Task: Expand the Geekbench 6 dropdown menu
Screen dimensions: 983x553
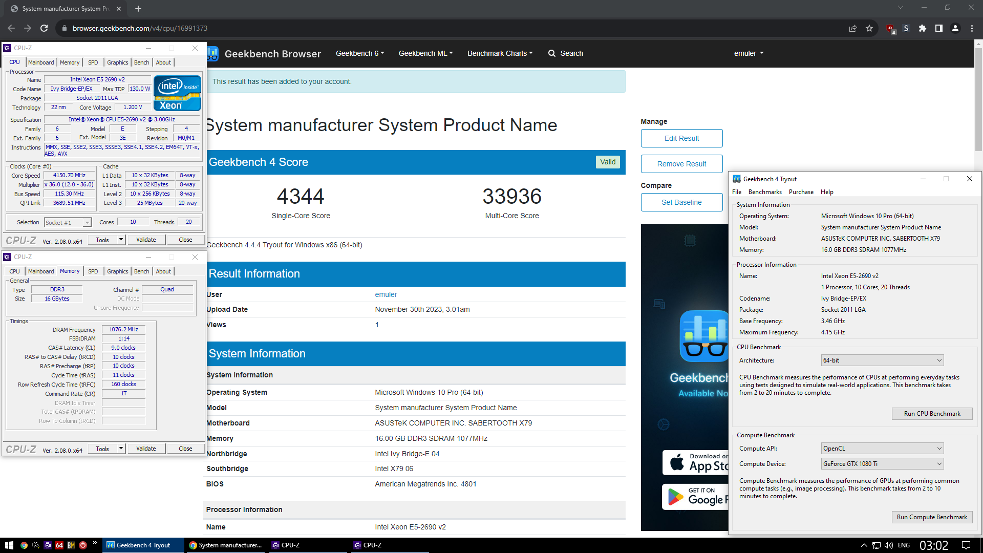Action: (x=360, y=53)
